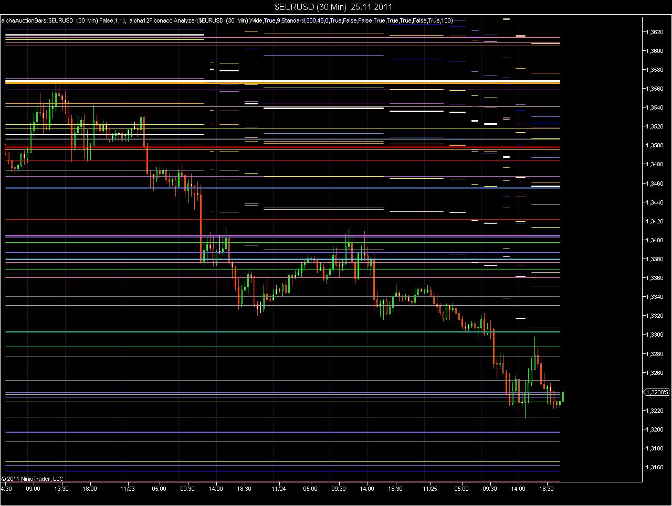Click the 18:00 time axis label
Viewport: 672px width, 506px height.
90,489
